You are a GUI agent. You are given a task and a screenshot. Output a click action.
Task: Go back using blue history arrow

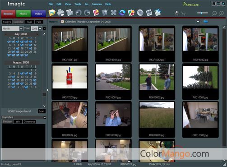pyautogui.click(x=206, y=22)
